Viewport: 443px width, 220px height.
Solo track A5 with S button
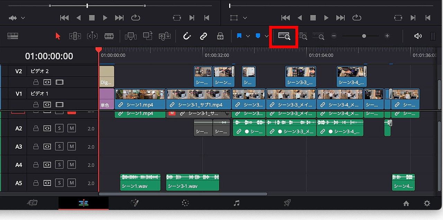(x=59, y=183)
